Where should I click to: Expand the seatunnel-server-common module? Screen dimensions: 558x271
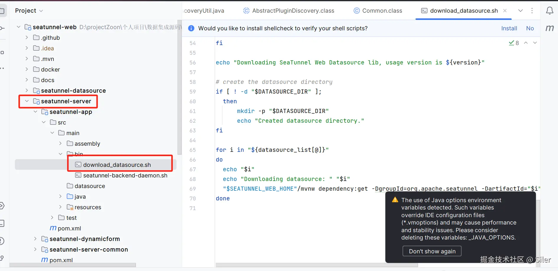(35, 250)
